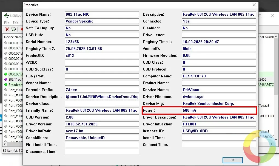
Task: Select the green dot beside 0000.001d device
Action: click(x=6, y=74)
